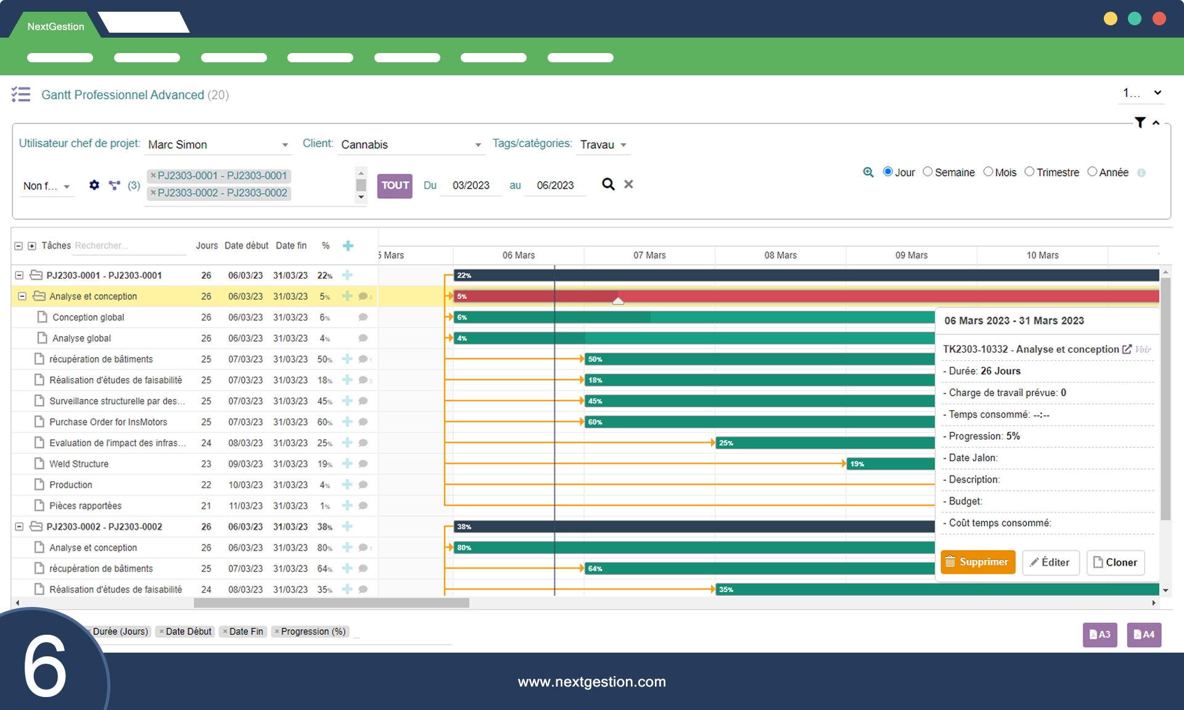This screenshot has width=1184, height=710.
Task: Click red Analyse et conception progress bar
Action: tap(740, 297)
